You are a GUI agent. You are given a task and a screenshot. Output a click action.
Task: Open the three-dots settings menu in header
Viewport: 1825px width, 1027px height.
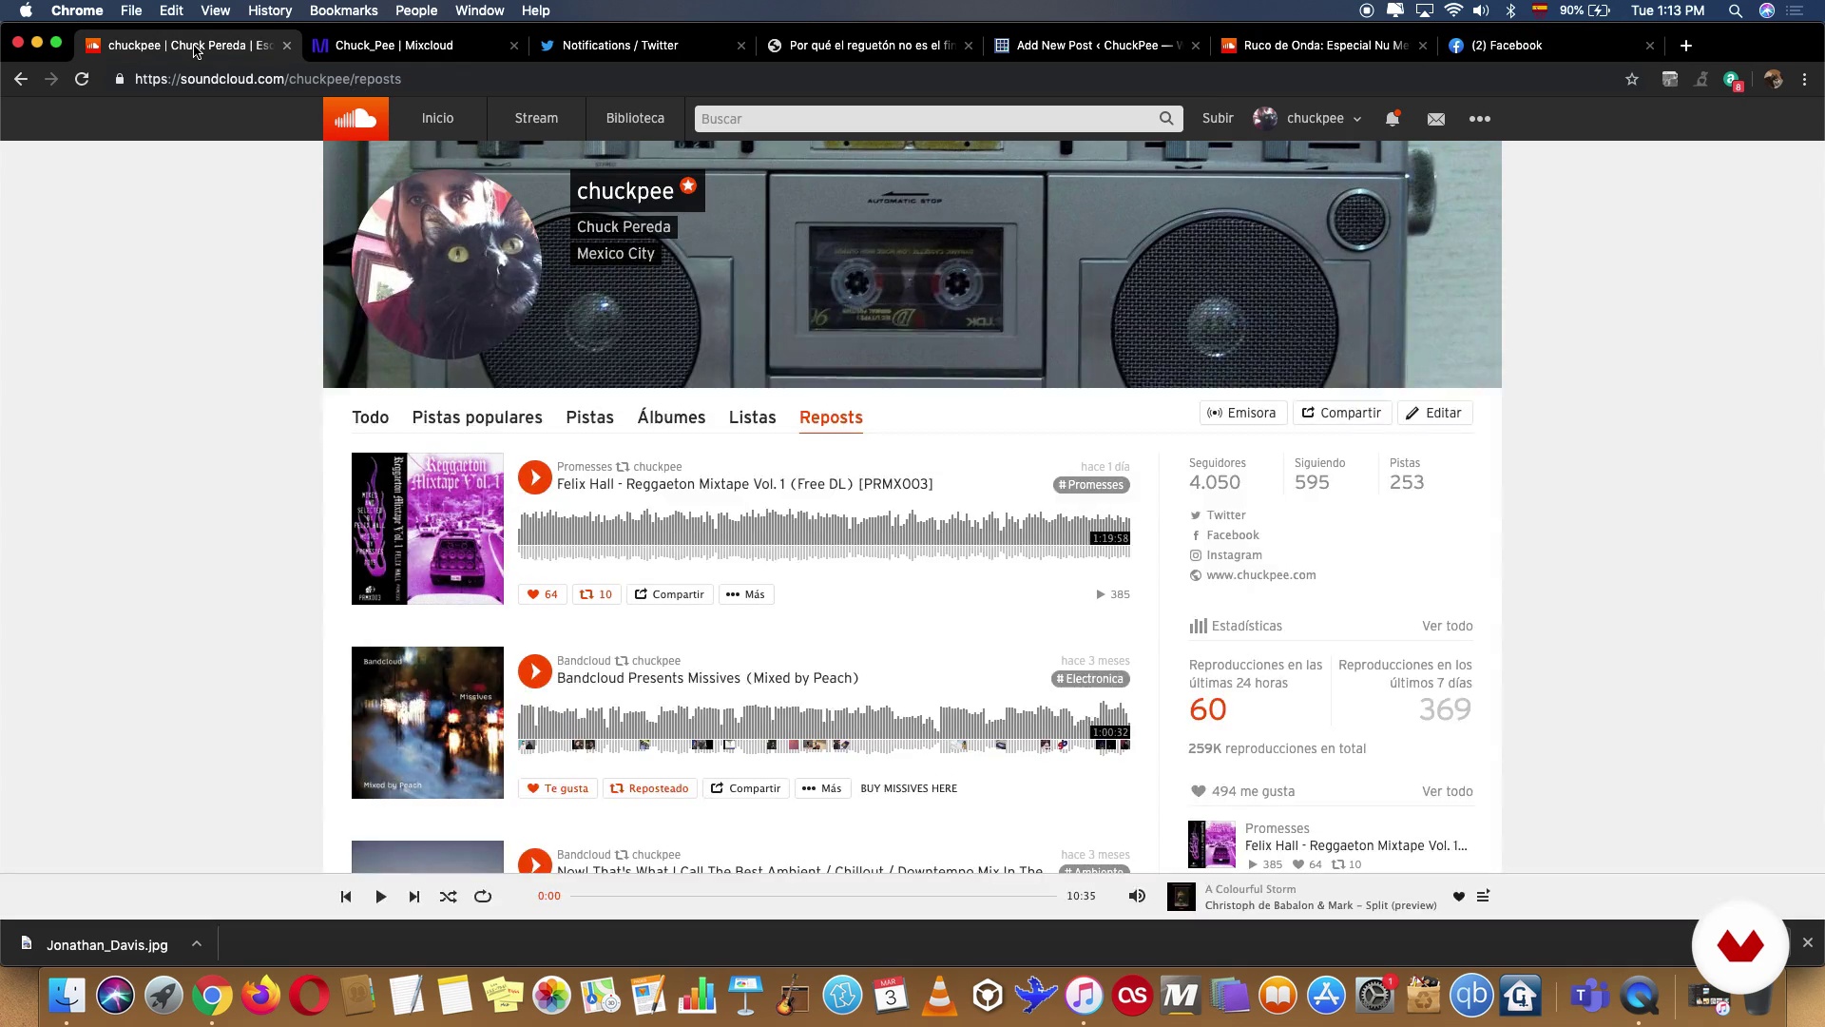1480,119
